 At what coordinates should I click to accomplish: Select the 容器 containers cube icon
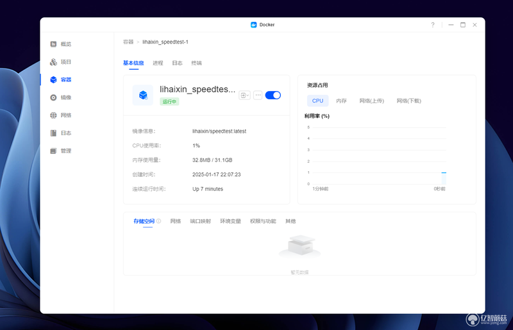tap(53, 79)
